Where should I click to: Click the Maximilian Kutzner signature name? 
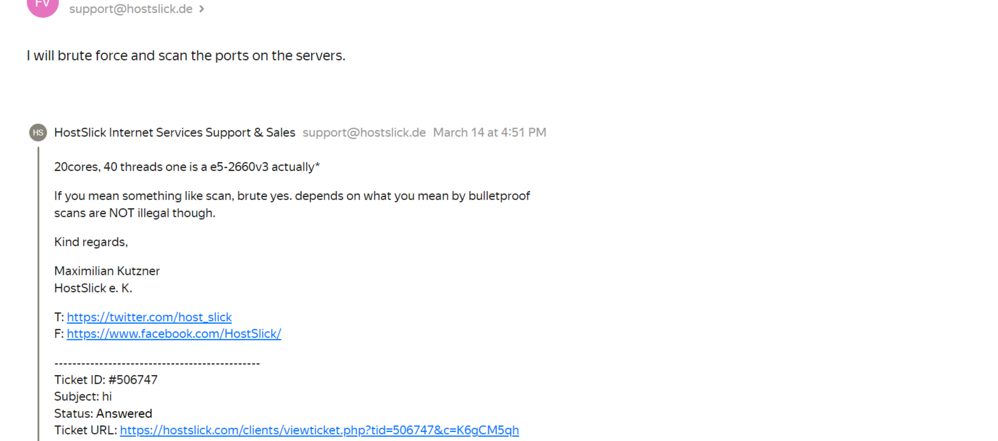coord(107,271)
